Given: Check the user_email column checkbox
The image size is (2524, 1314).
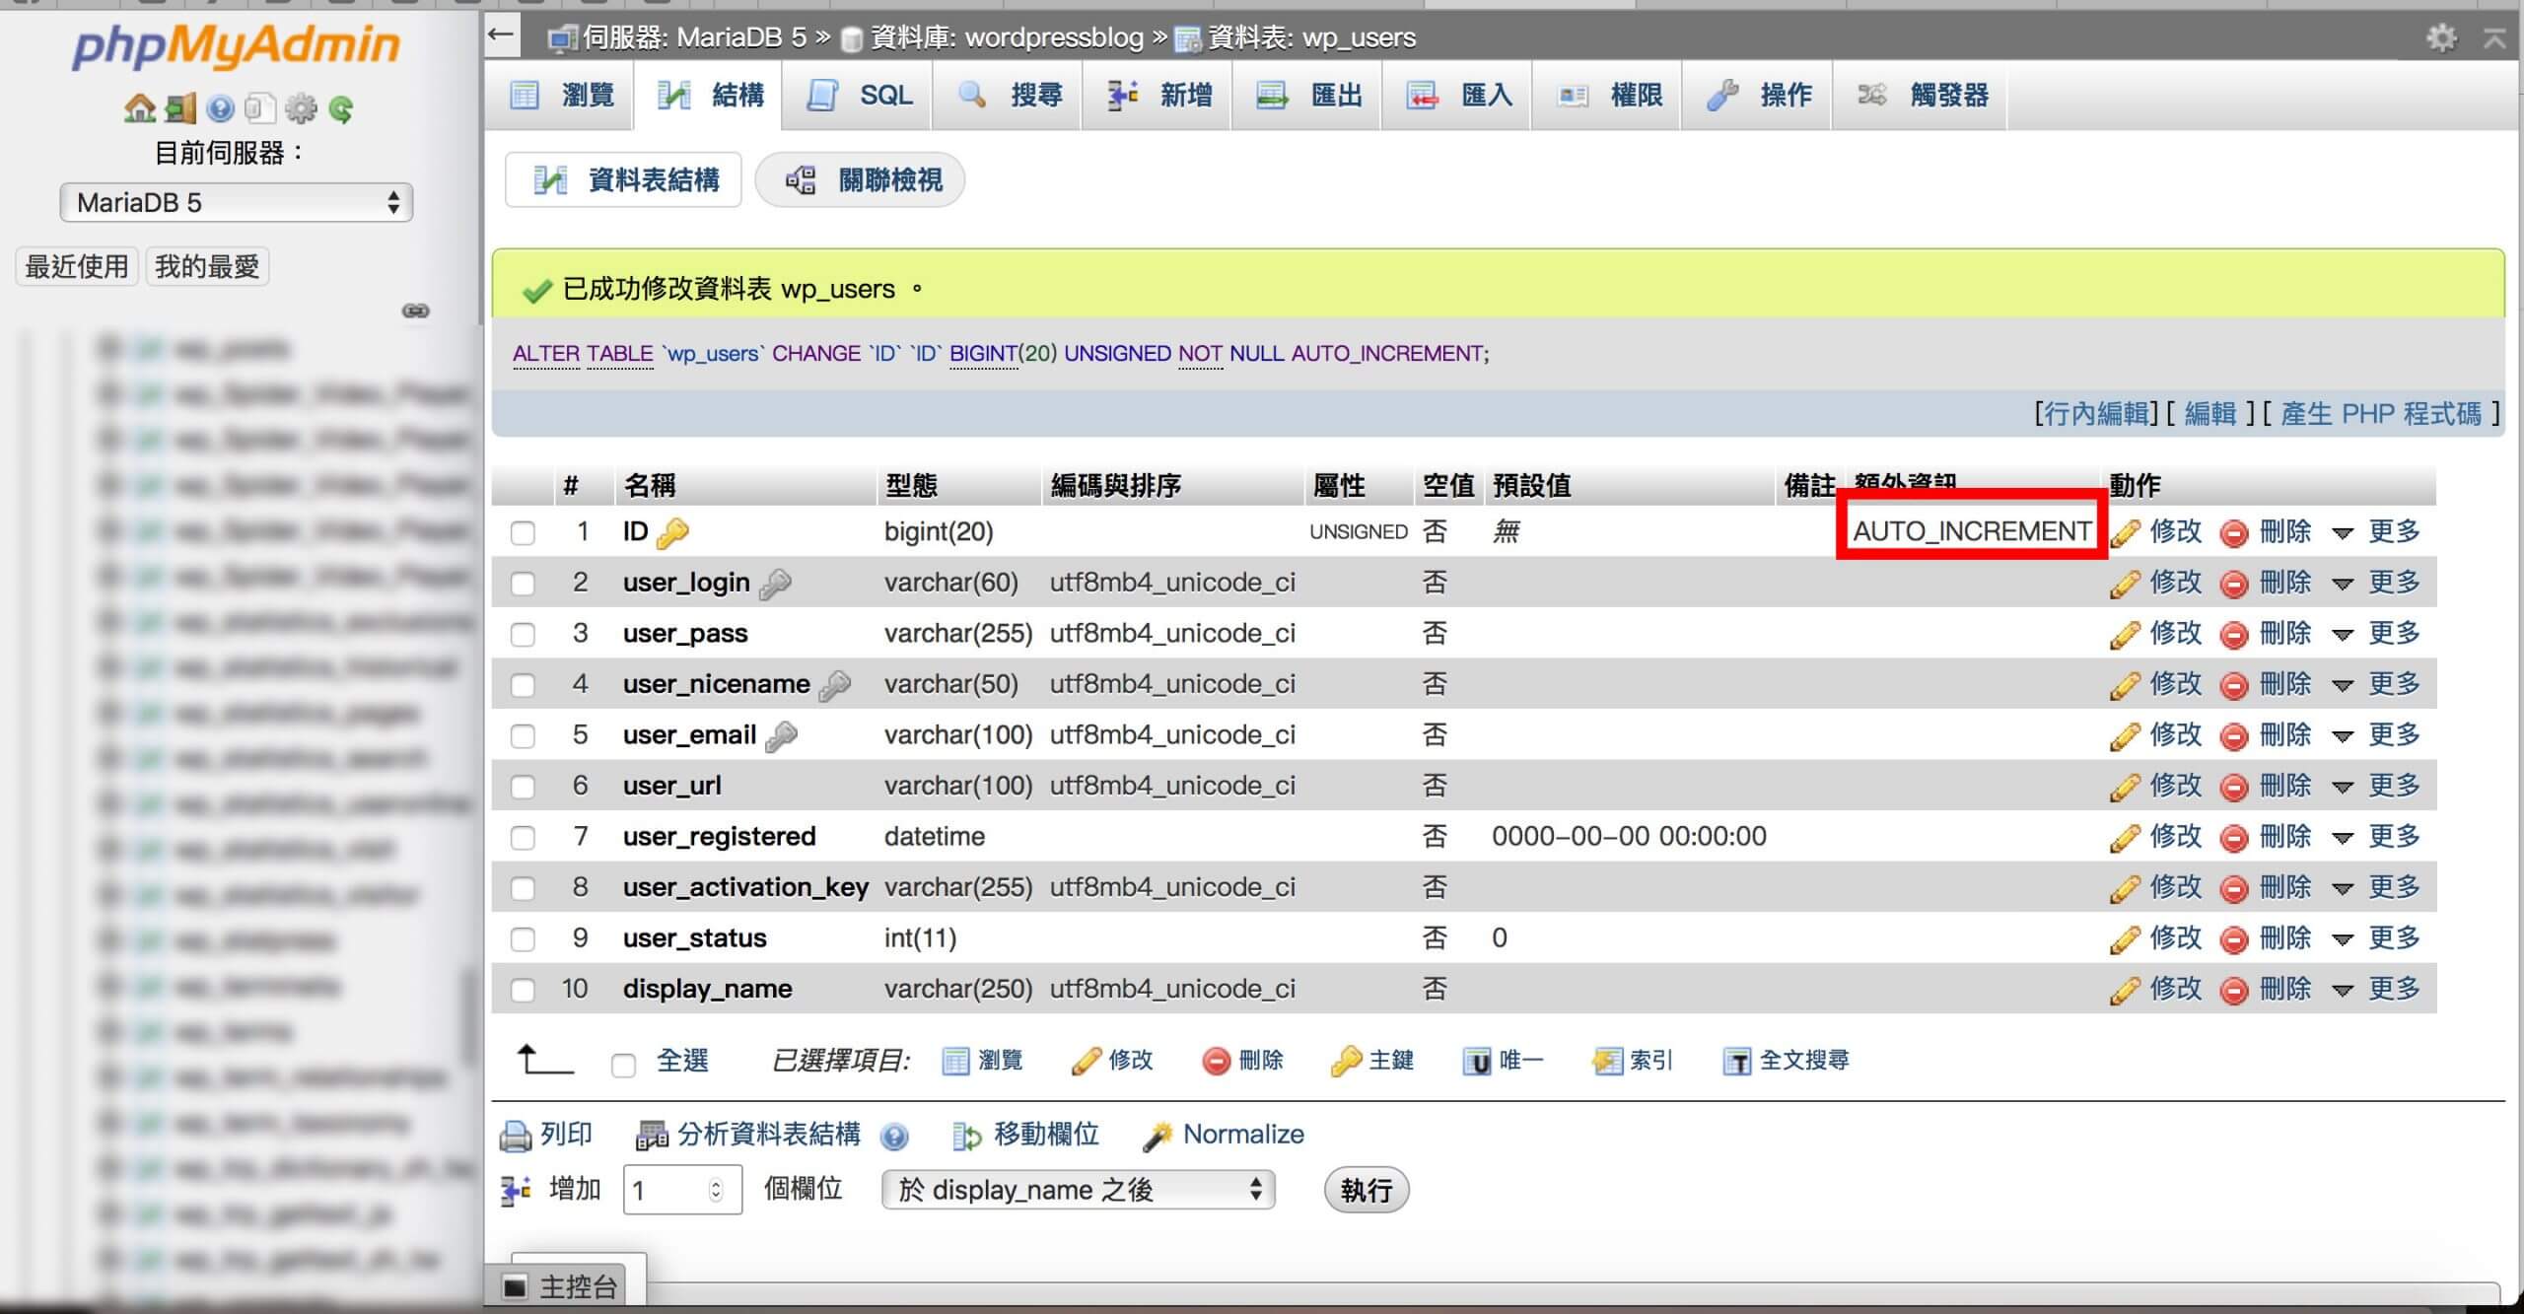Looking at the screenshot, I should click(523, 735).
